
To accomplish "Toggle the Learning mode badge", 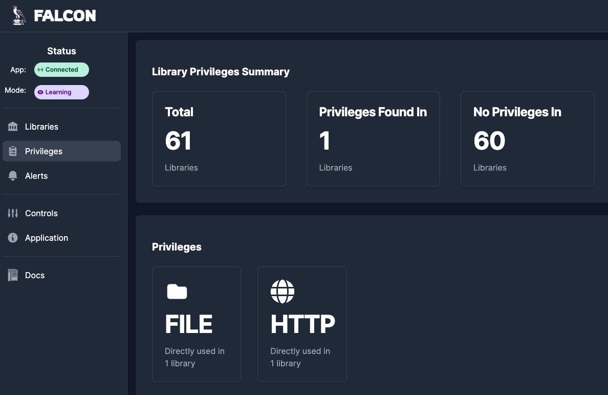I will (x=61, y=92).
